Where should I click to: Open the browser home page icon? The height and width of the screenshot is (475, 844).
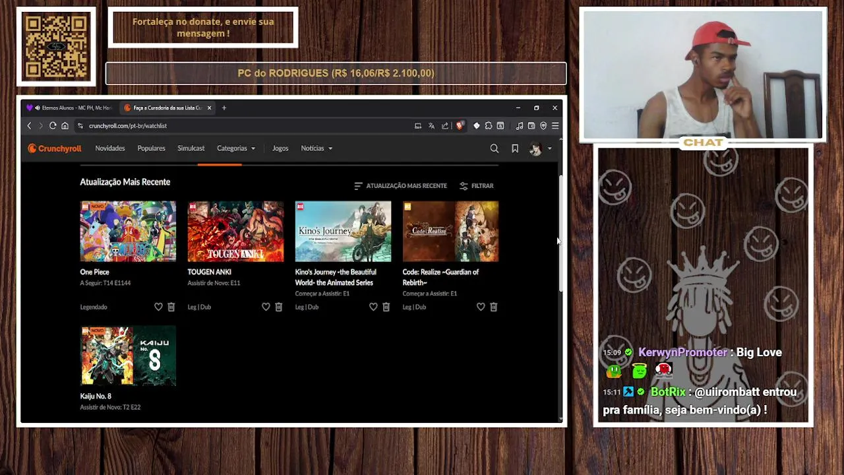pos(65,125)
